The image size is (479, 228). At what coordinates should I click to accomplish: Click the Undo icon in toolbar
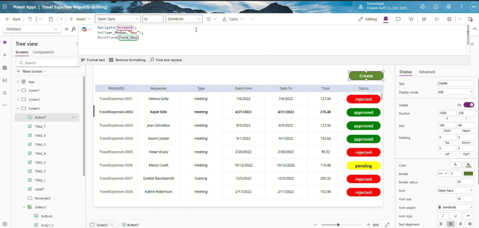tap(30, 19)
